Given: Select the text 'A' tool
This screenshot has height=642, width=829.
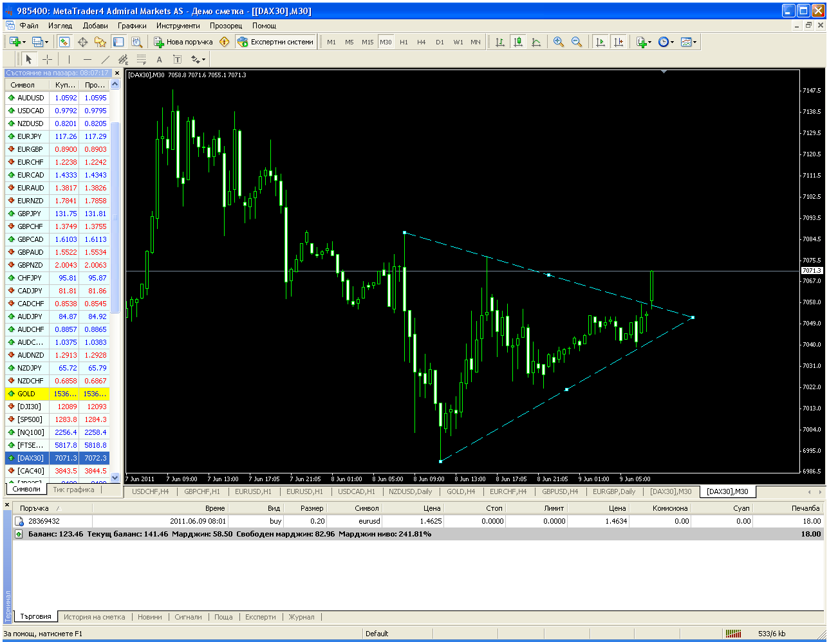Looking at the screenshot, I should coord(160,59).
